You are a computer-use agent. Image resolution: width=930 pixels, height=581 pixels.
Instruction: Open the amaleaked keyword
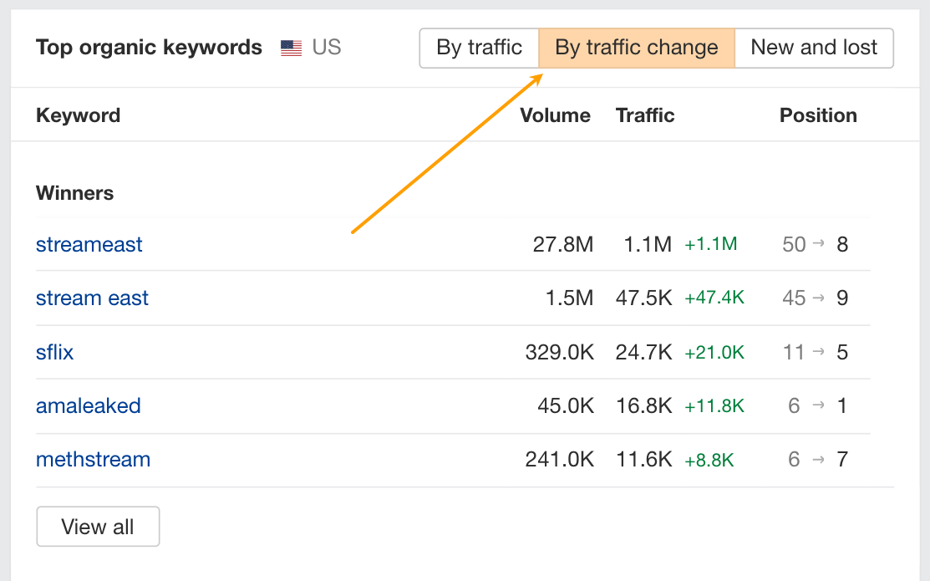point(88,405)
